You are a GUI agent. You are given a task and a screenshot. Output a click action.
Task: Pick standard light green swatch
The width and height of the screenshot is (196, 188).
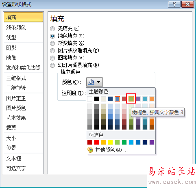pos(117,142)
